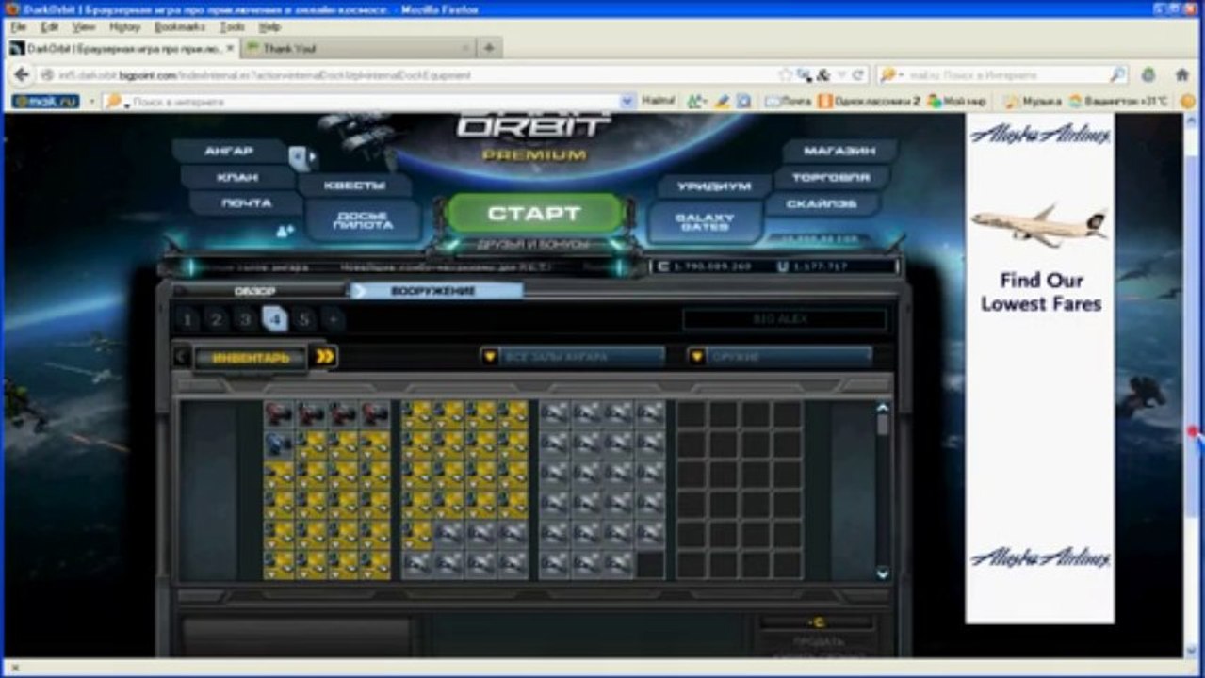The height and width of the screenshot is (678, 1205).
Task: Open Мой мир shortcut in toolbar
Action: (957, 101)
